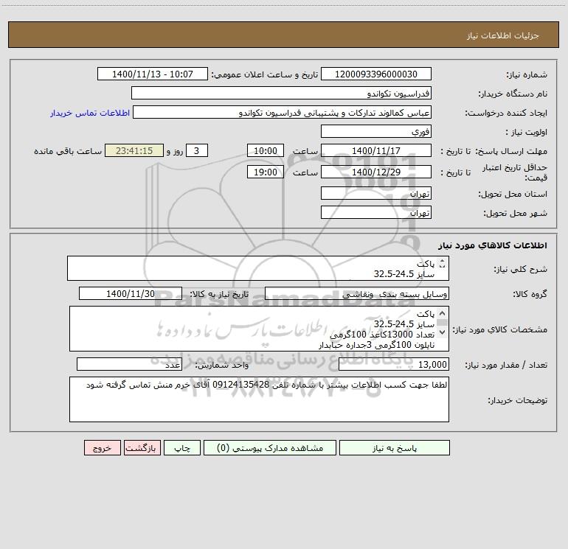Click the buyer notes توضیحات خریدار text area
This screenshot has height=549, width=568.
click(259, 399)
